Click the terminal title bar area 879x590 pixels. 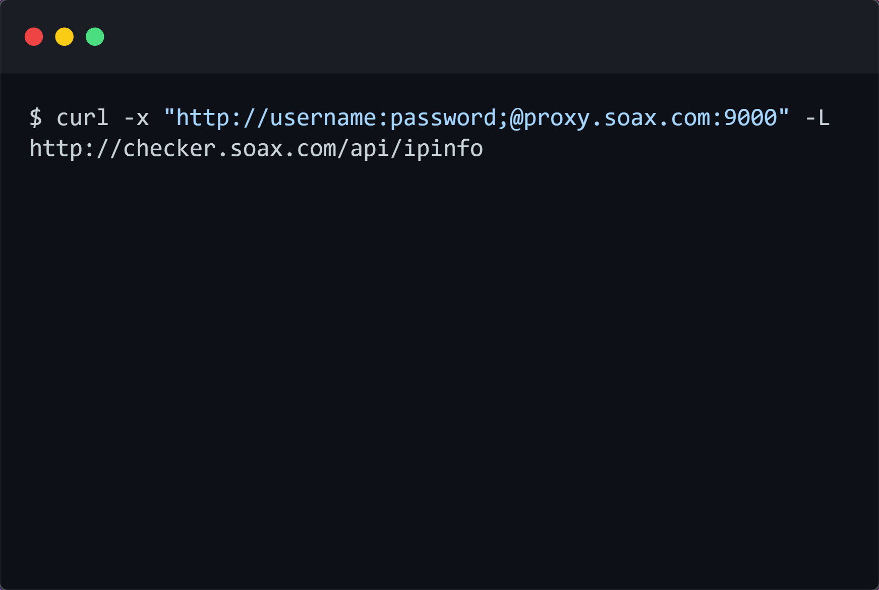pos(439,35)
